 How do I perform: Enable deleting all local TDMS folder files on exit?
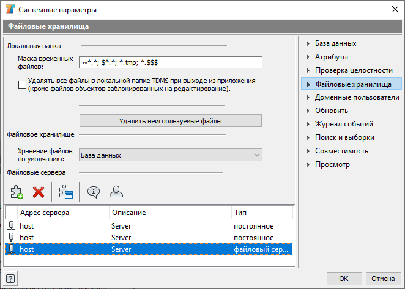click(x=22, y=85)
